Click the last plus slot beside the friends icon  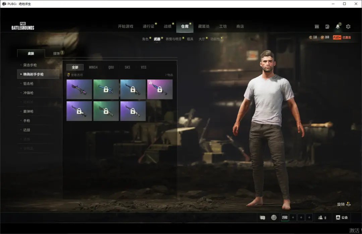(x=309, y=218)
